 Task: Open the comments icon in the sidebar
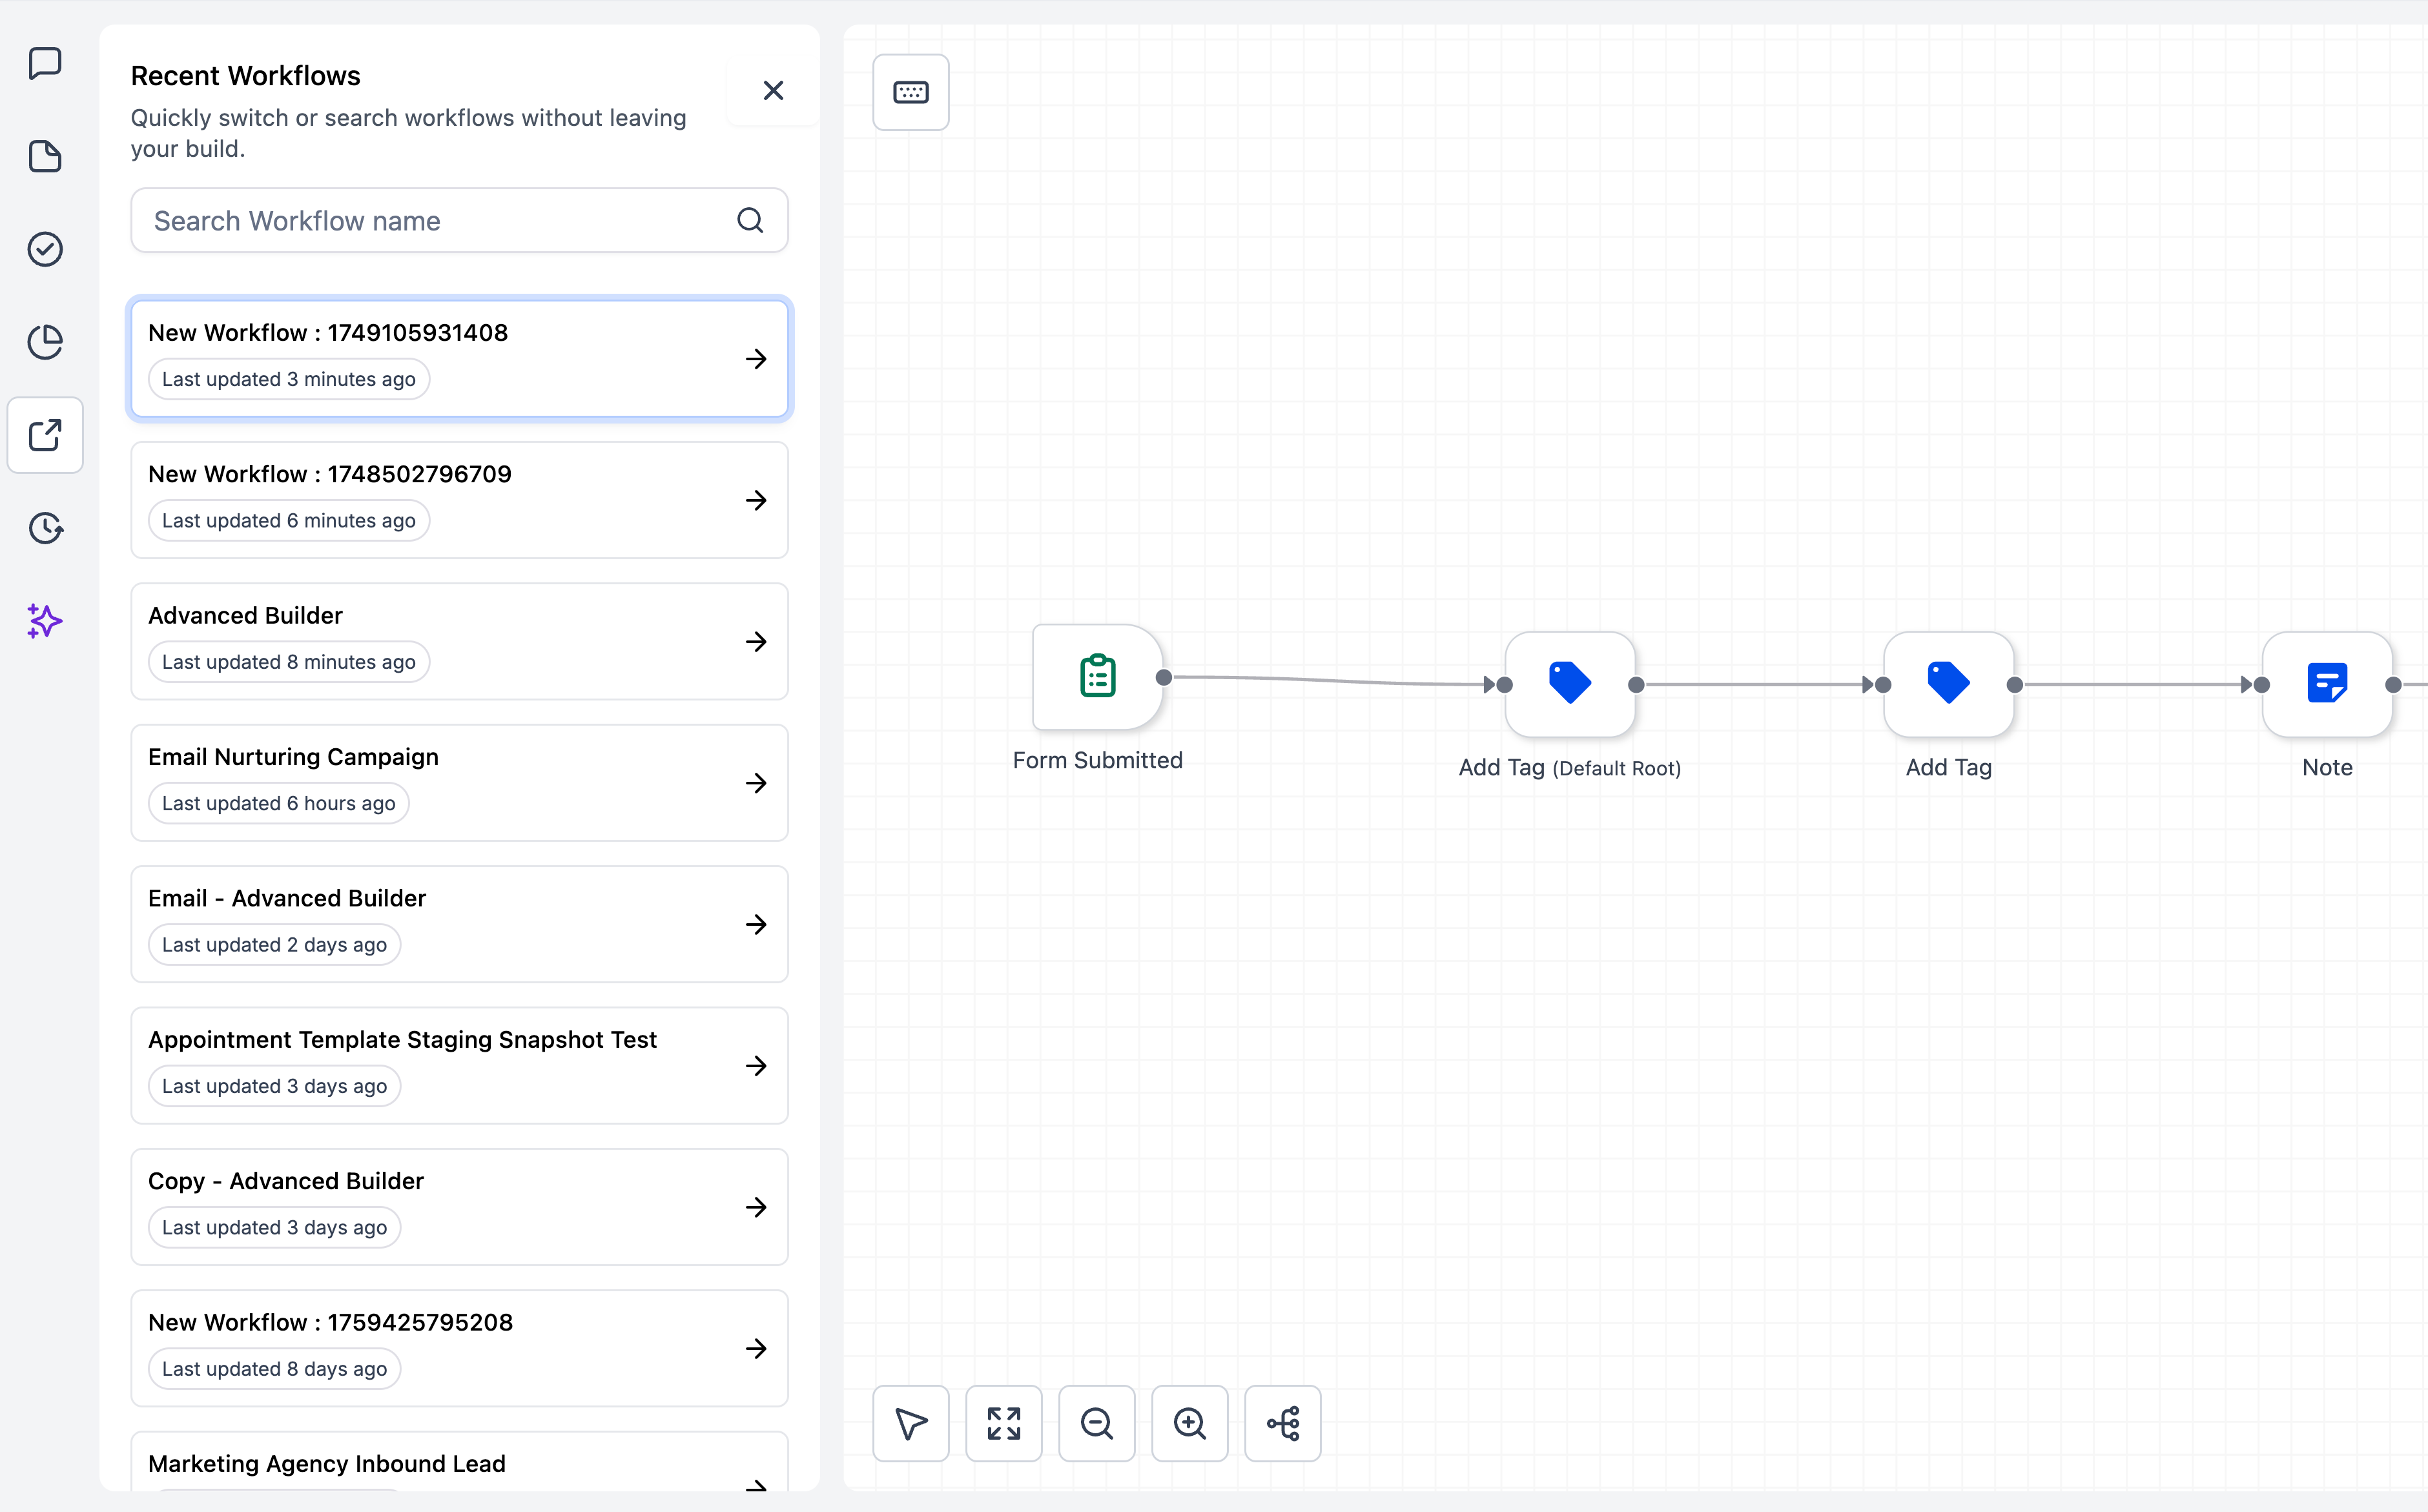click(x=45, y=63)
